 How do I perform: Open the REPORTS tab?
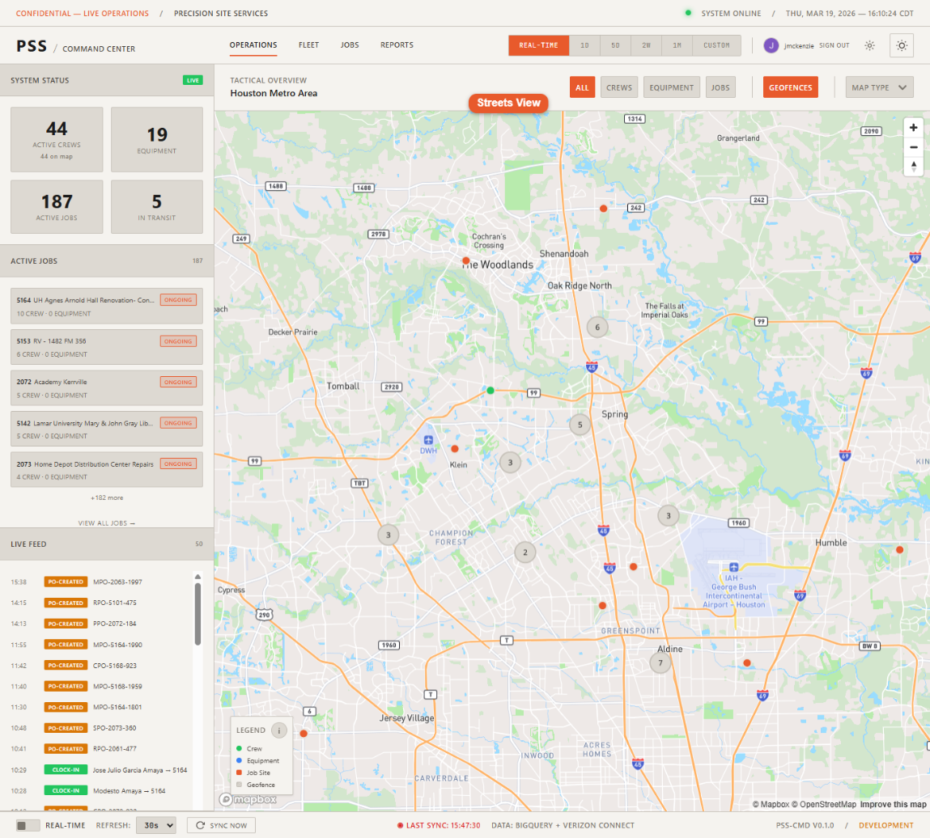pyautogui.click(x=397, y=45)
